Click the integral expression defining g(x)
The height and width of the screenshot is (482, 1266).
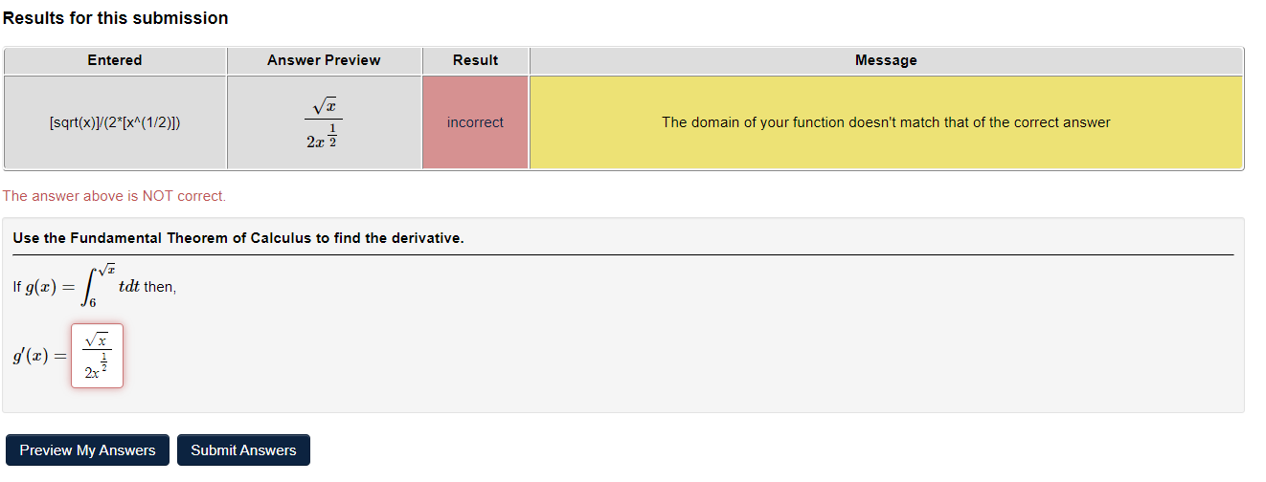point(82,287)
